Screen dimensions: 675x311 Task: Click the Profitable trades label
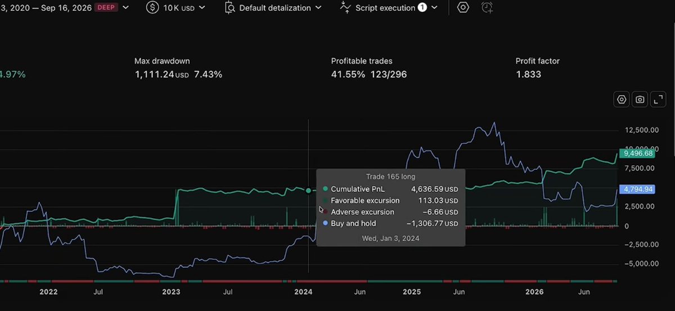tap(362, 61)
